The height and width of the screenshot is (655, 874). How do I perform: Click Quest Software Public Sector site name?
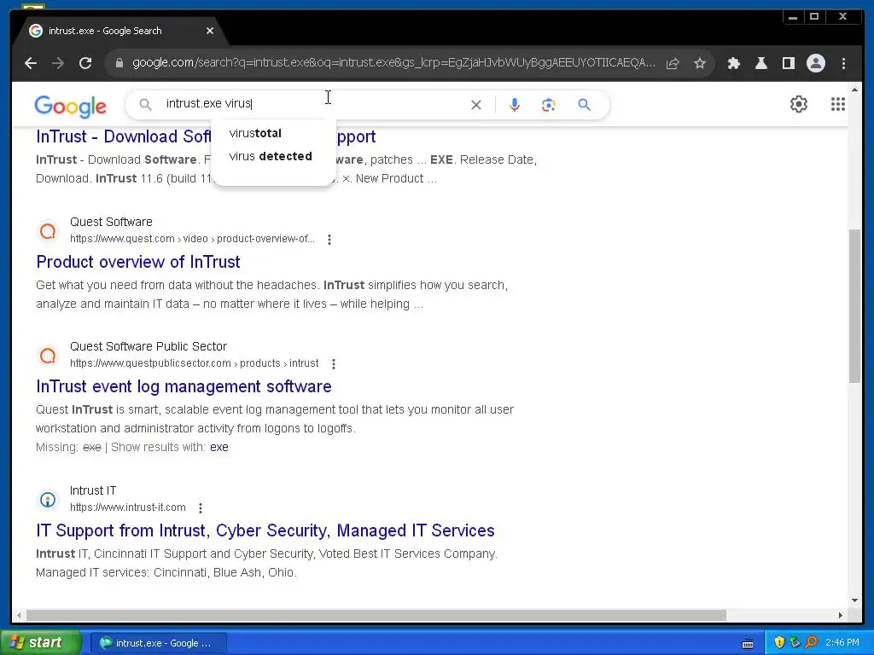(x=149, y=346)
